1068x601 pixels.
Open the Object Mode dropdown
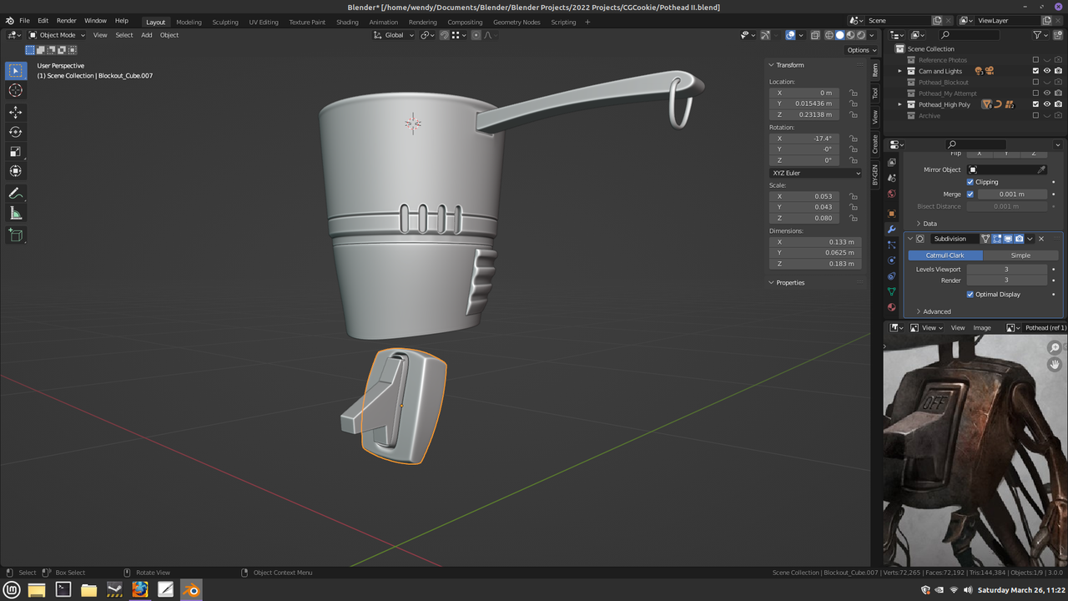[57, 35]
